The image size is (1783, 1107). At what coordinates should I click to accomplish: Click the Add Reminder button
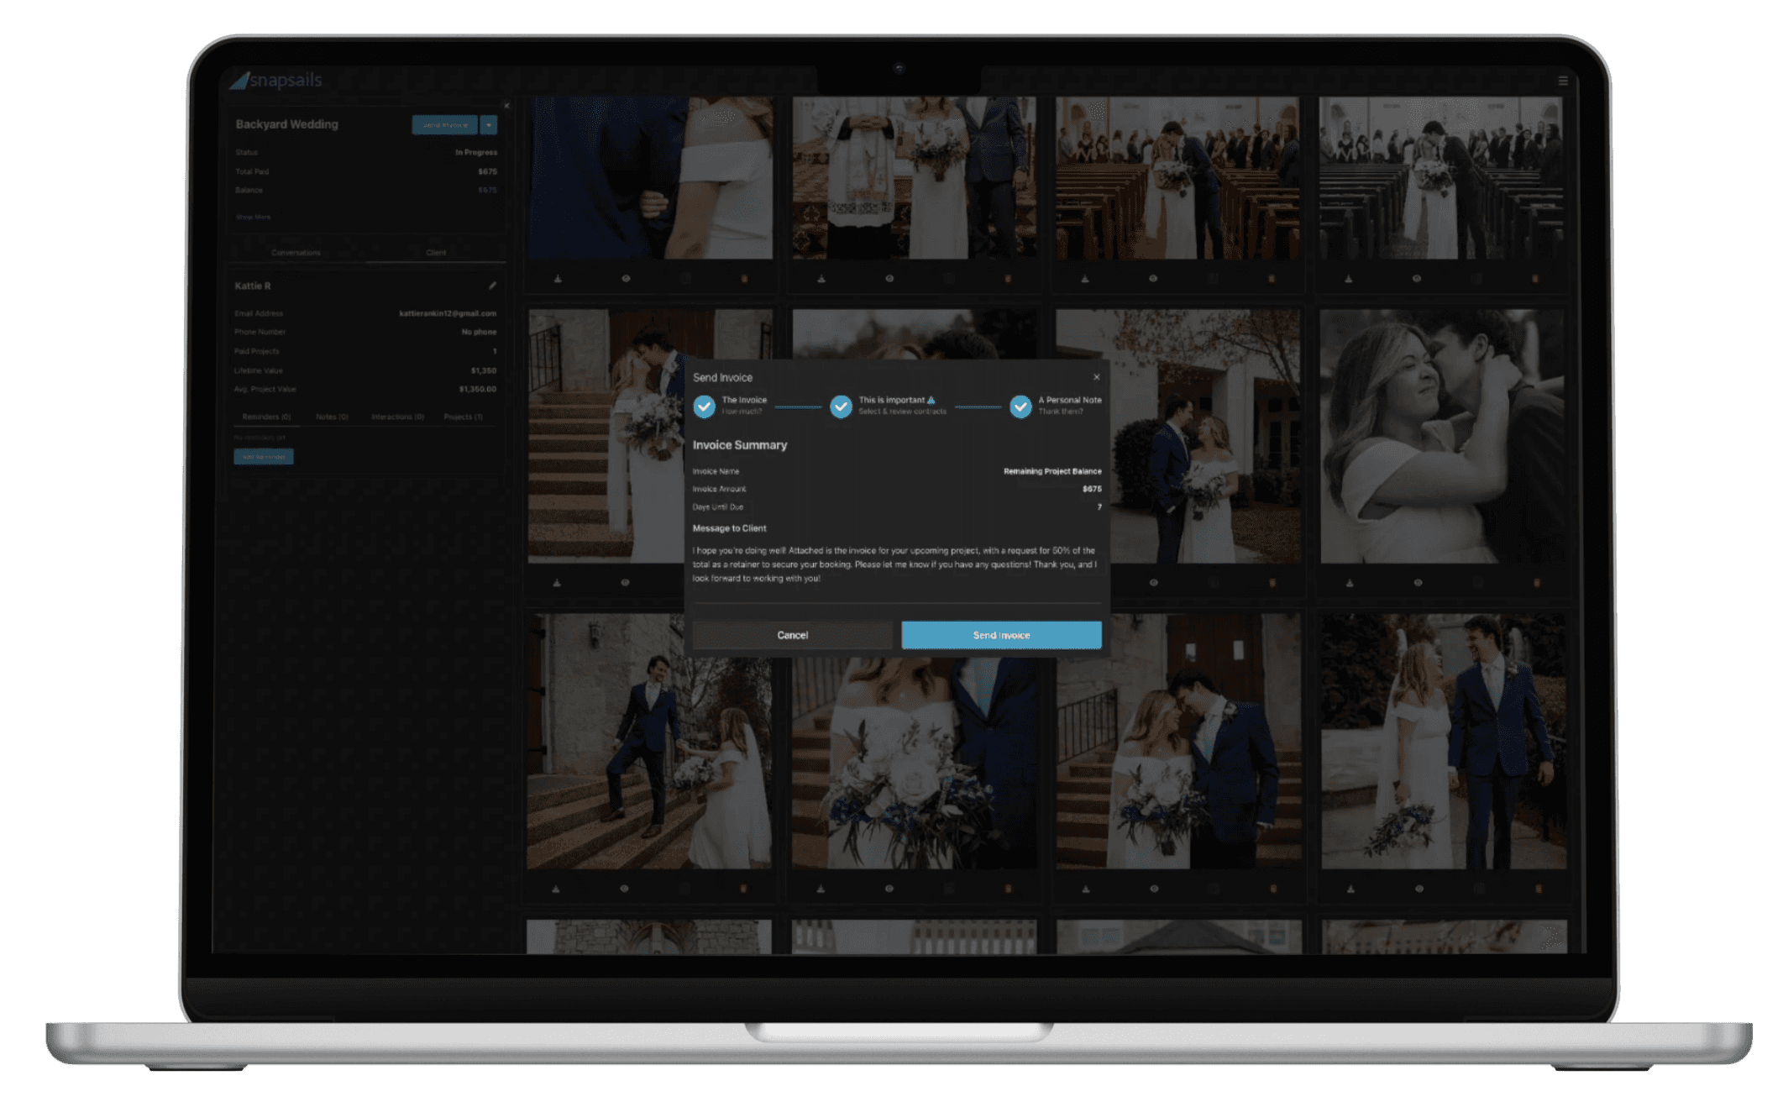point(263,457)
